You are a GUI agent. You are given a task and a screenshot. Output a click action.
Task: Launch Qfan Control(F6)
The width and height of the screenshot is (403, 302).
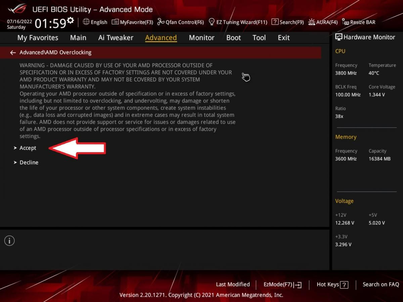181,22
